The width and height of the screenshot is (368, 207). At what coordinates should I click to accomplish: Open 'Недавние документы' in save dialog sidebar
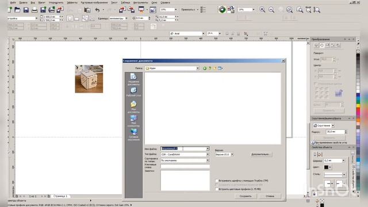pyautogui.click(x=133, y=79)
